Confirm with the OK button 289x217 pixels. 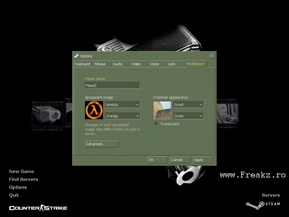point(157,160)
